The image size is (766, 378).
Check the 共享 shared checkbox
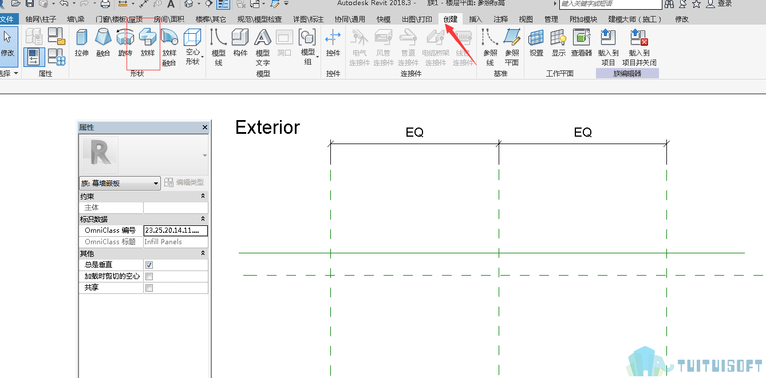pos(149,288)
